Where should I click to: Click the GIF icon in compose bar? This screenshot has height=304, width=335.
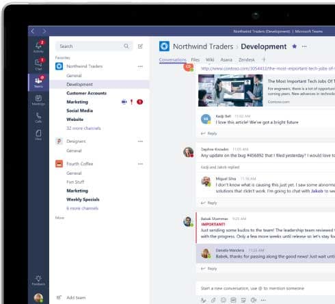[233, 300]
